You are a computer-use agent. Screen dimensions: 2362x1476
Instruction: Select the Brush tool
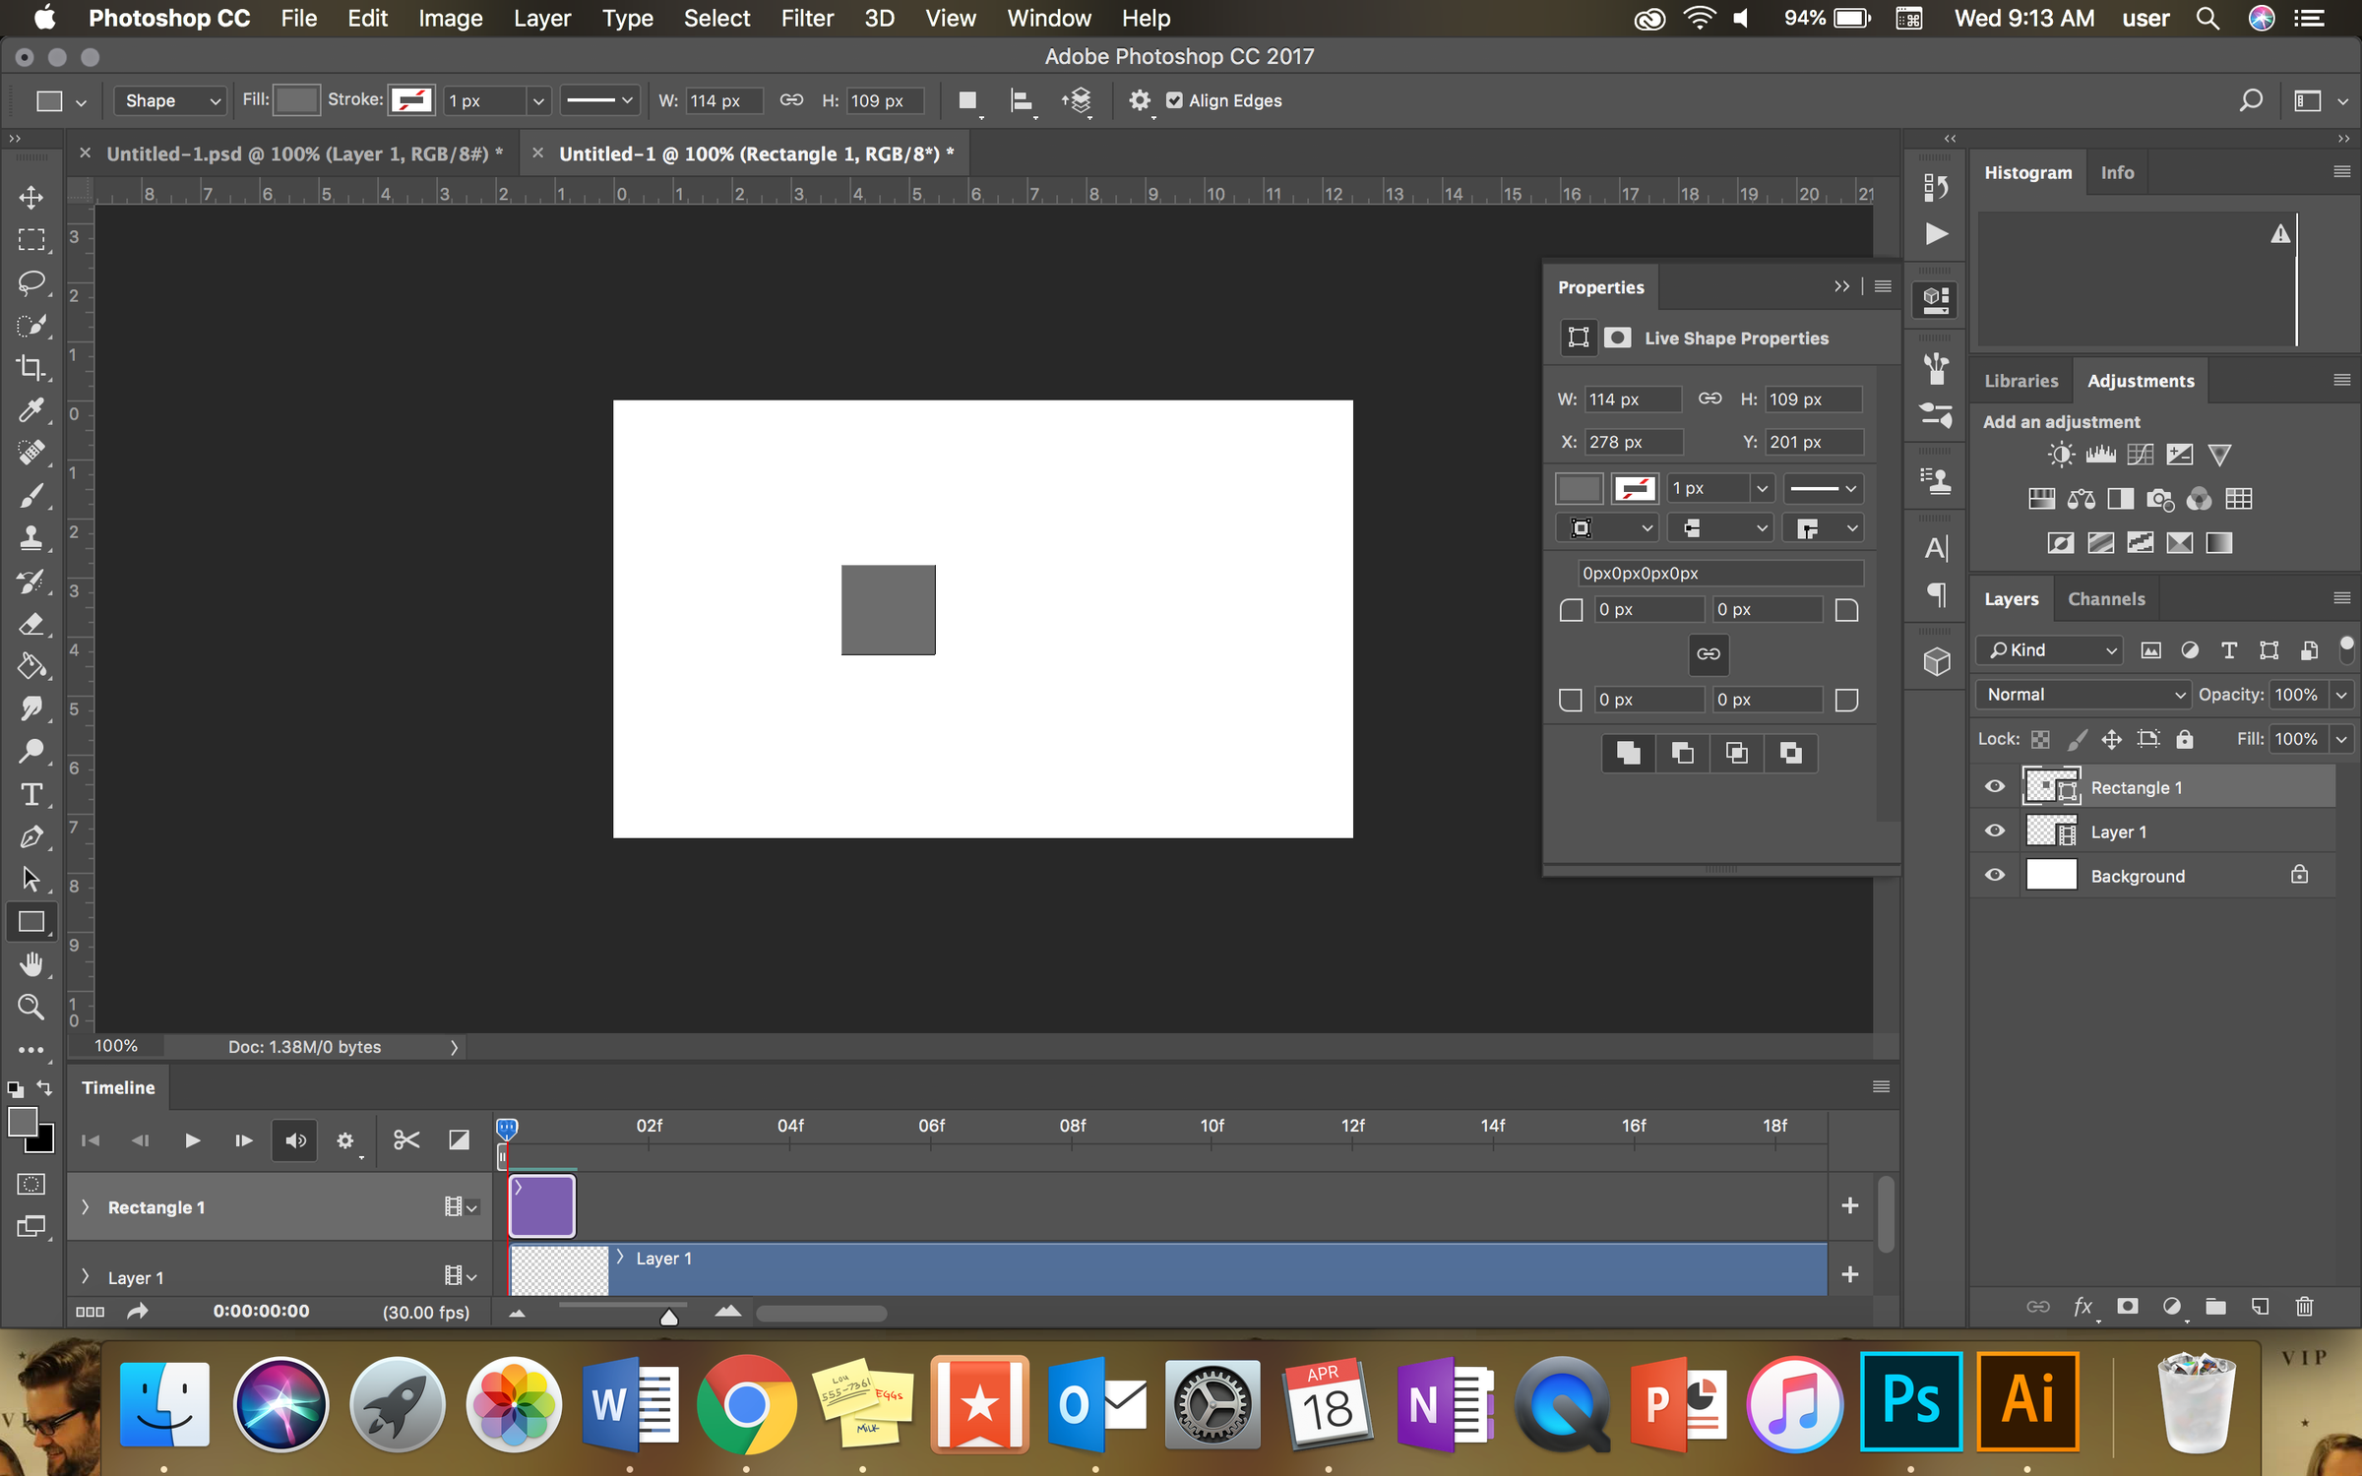(31, 496)
